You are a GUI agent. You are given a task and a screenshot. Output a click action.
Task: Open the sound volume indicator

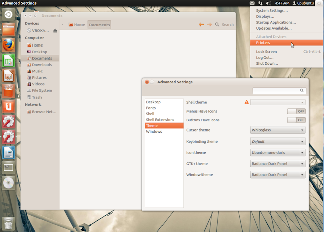pos(268,3)
